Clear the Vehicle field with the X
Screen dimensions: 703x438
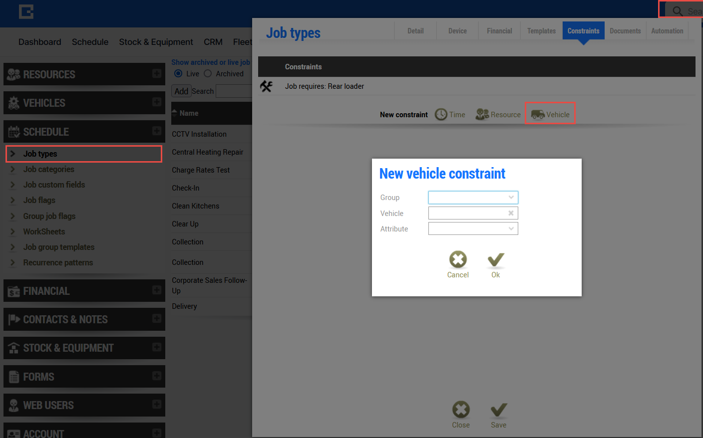[511, 213]
